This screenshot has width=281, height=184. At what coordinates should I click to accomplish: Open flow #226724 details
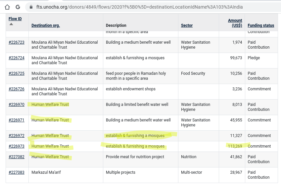pyautogui.click(x=17, y=58)
